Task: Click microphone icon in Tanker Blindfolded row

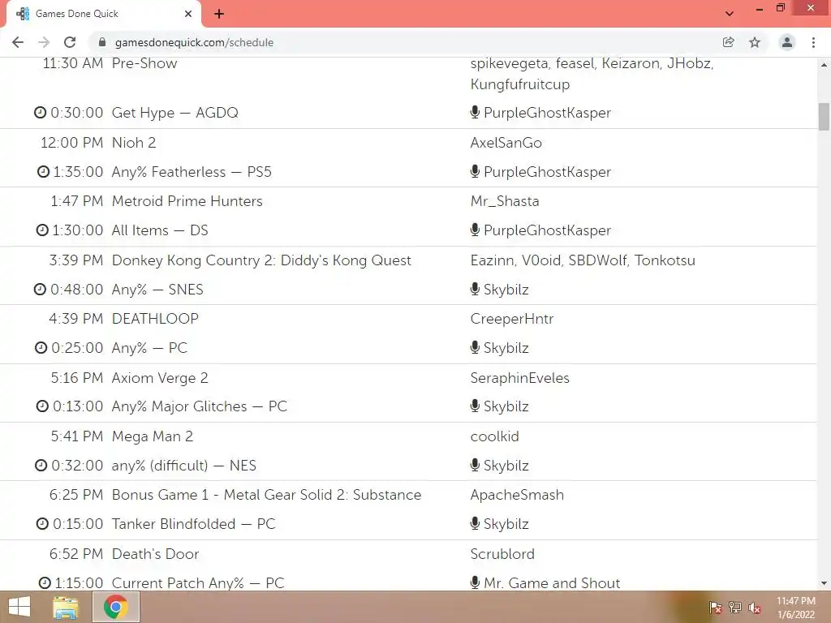Action: coord(475,523)
